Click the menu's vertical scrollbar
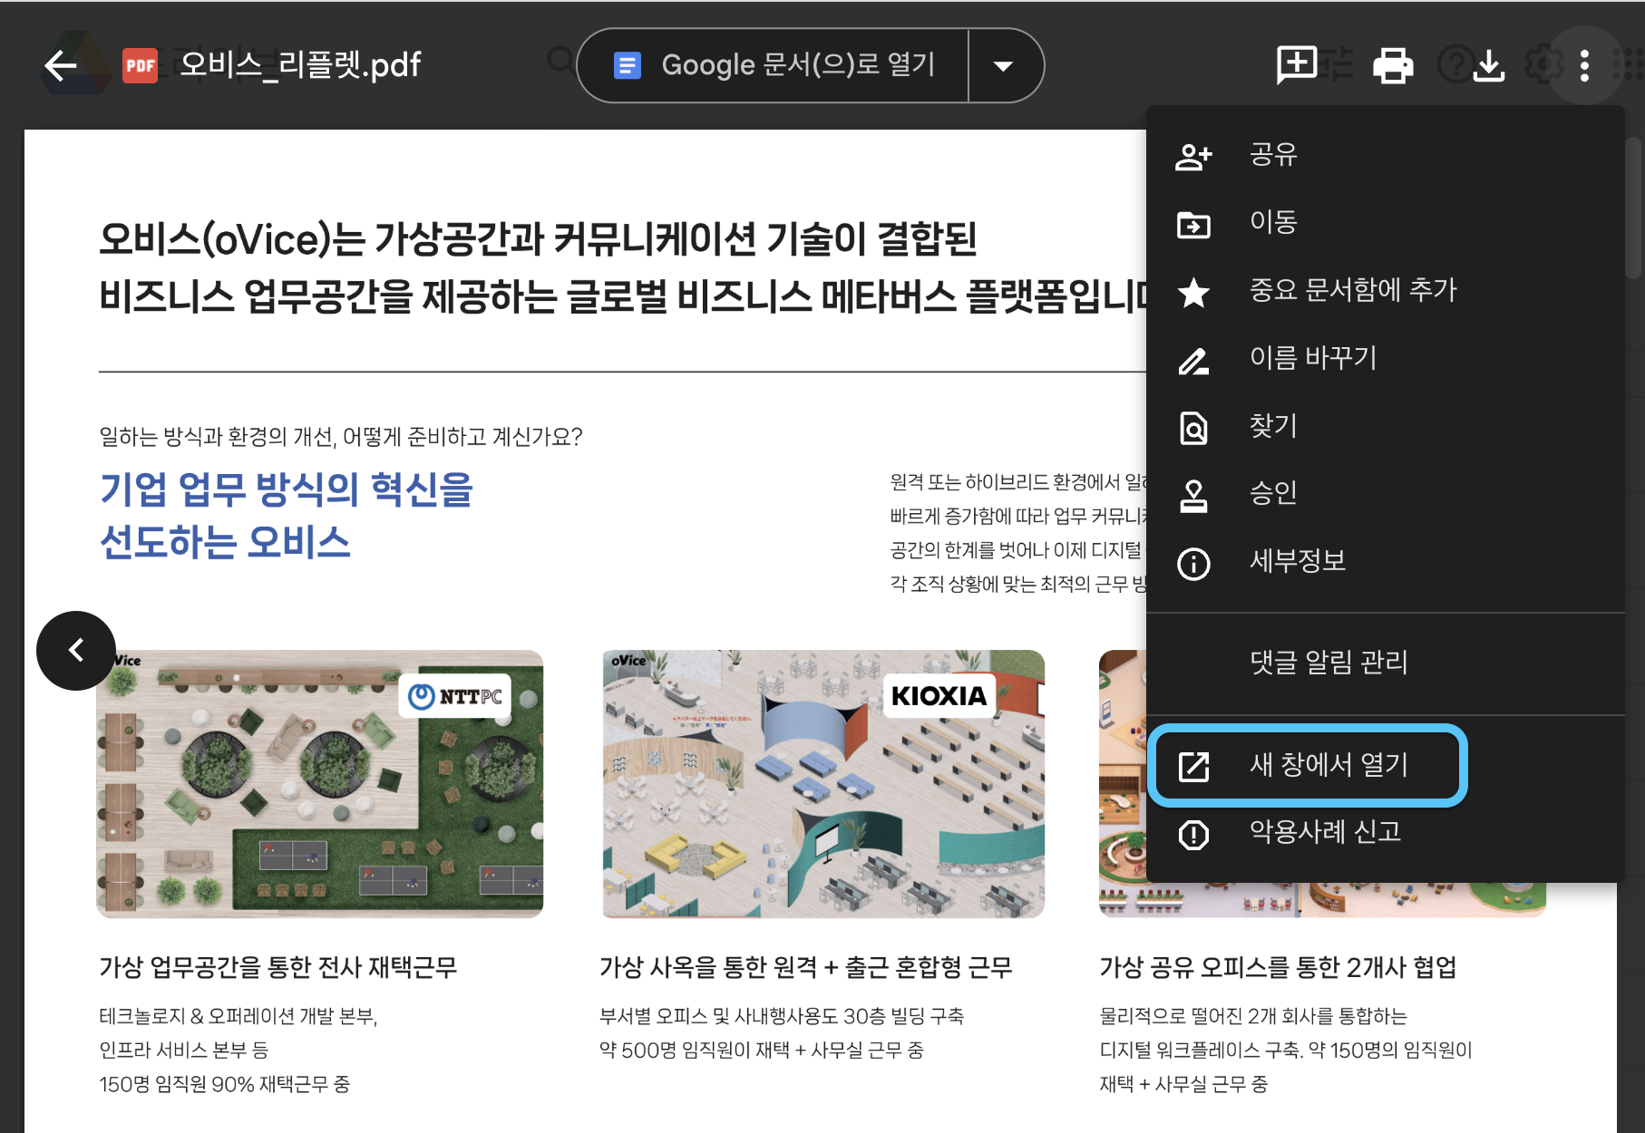 [1633, 208]
